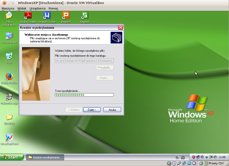Click the VirtualBox optical disc status icon

(174, 163)
